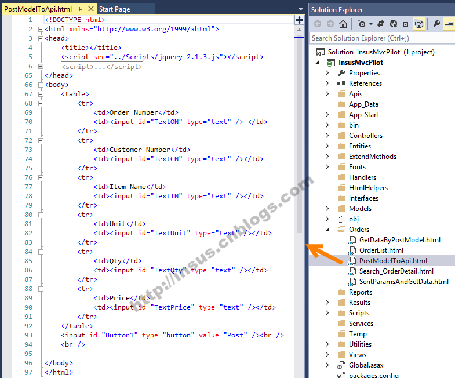The width and height of the screenshot is (455, 378).
Task: Click in Search Solution Explorer field
Action: [x=382, y=38]
